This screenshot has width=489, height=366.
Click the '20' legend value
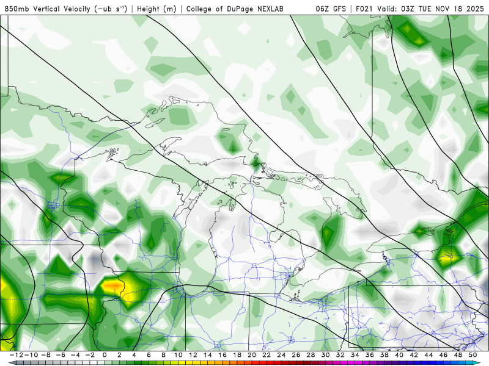pos(252,355)
